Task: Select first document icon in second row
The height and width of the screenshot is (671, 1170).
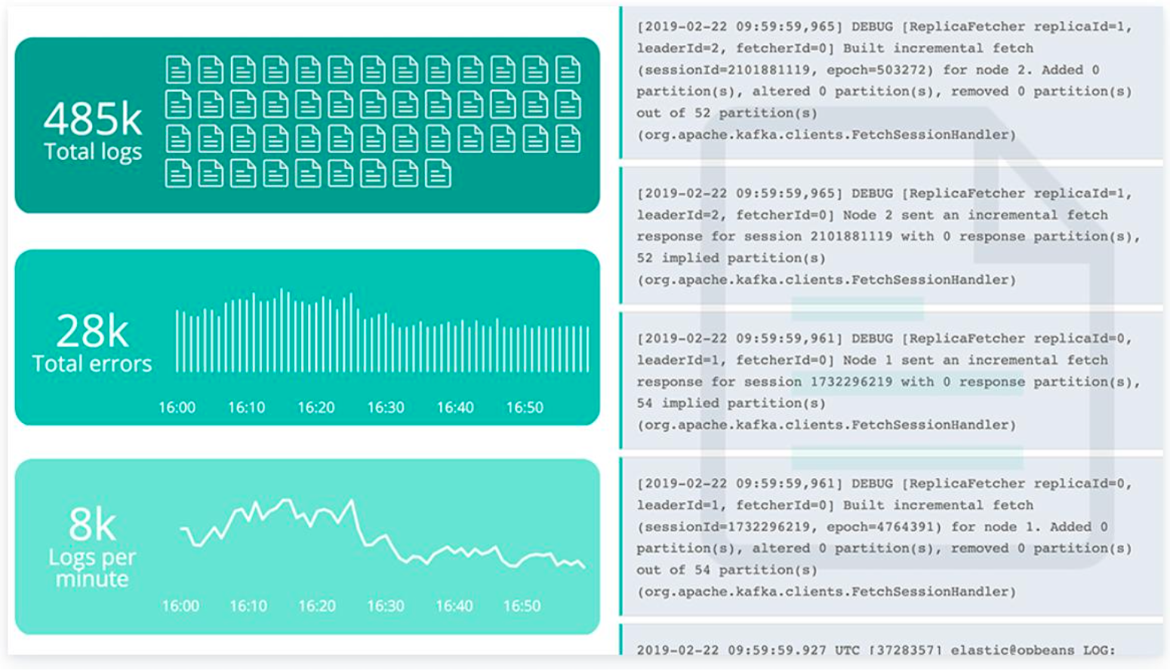Action: coord(178,105)
